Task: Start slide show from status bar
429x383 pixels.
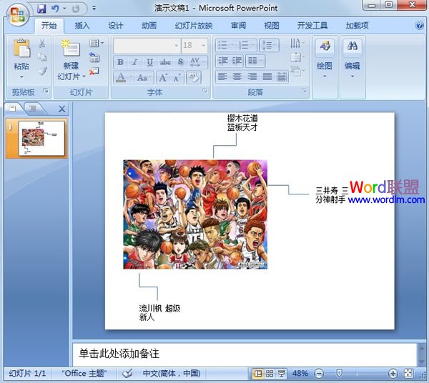Action: pos(281,373)
